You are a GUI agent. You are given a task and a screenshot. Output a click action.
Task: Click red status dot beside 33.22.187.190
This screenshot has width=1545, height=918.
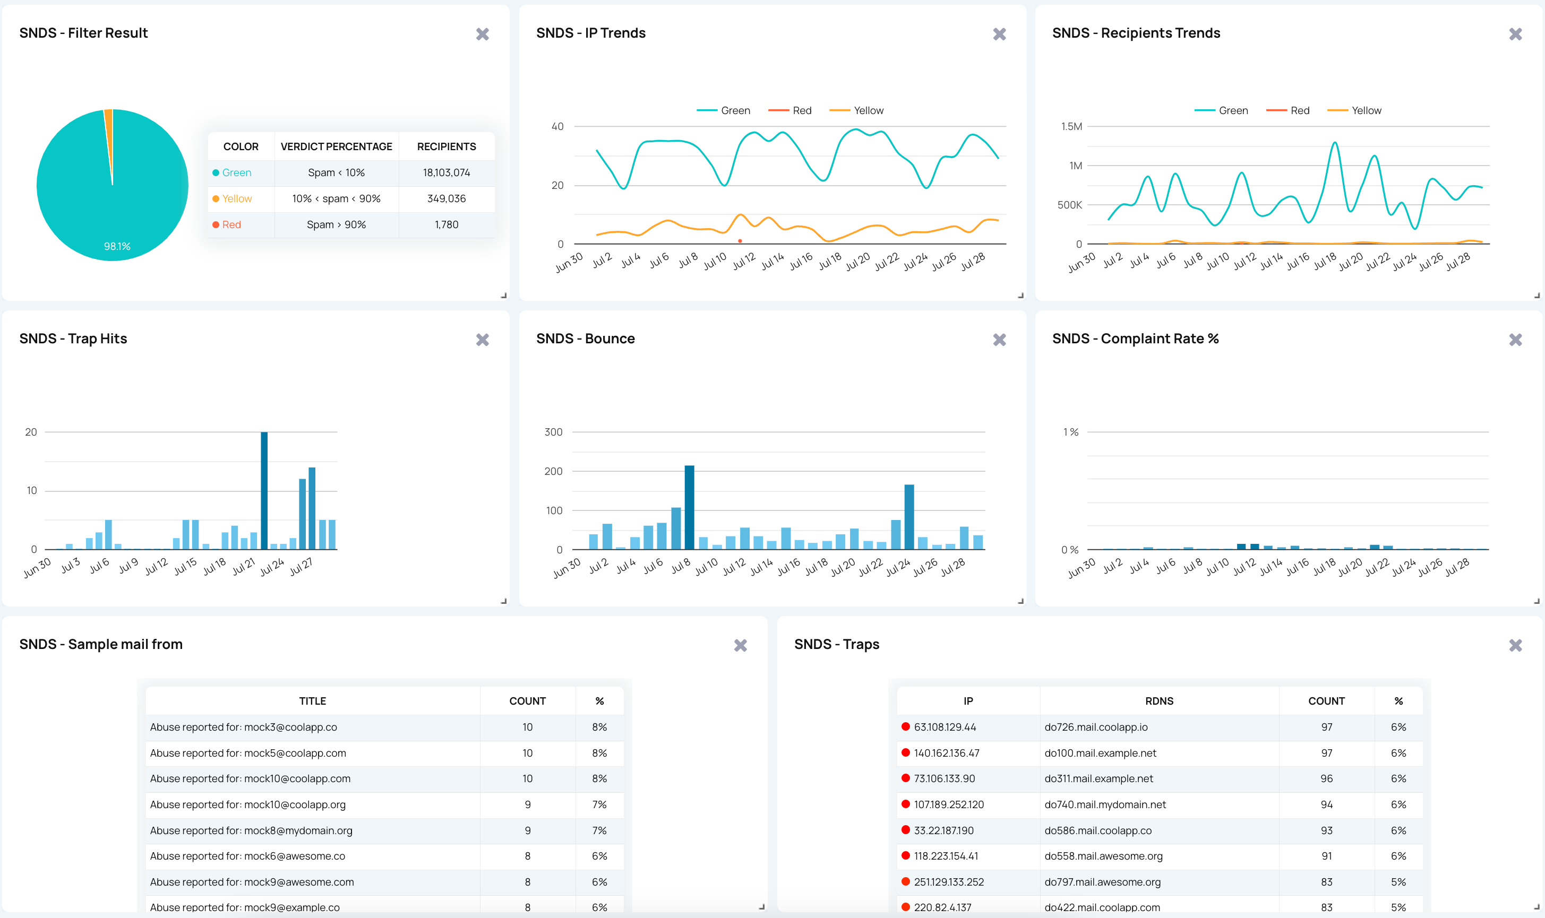pyautogui.click(x=906, y=829)
